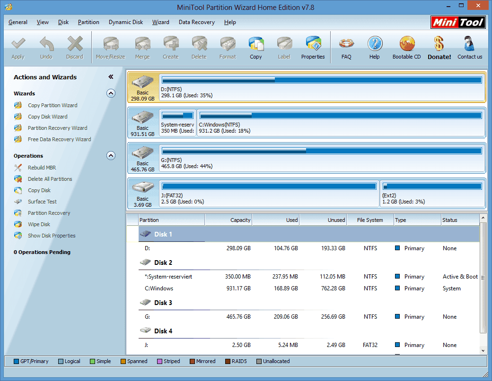The height and width of the screenshot is (381, 492).
Task: Select the Disk 2 header row
Action: pos(309,262)
